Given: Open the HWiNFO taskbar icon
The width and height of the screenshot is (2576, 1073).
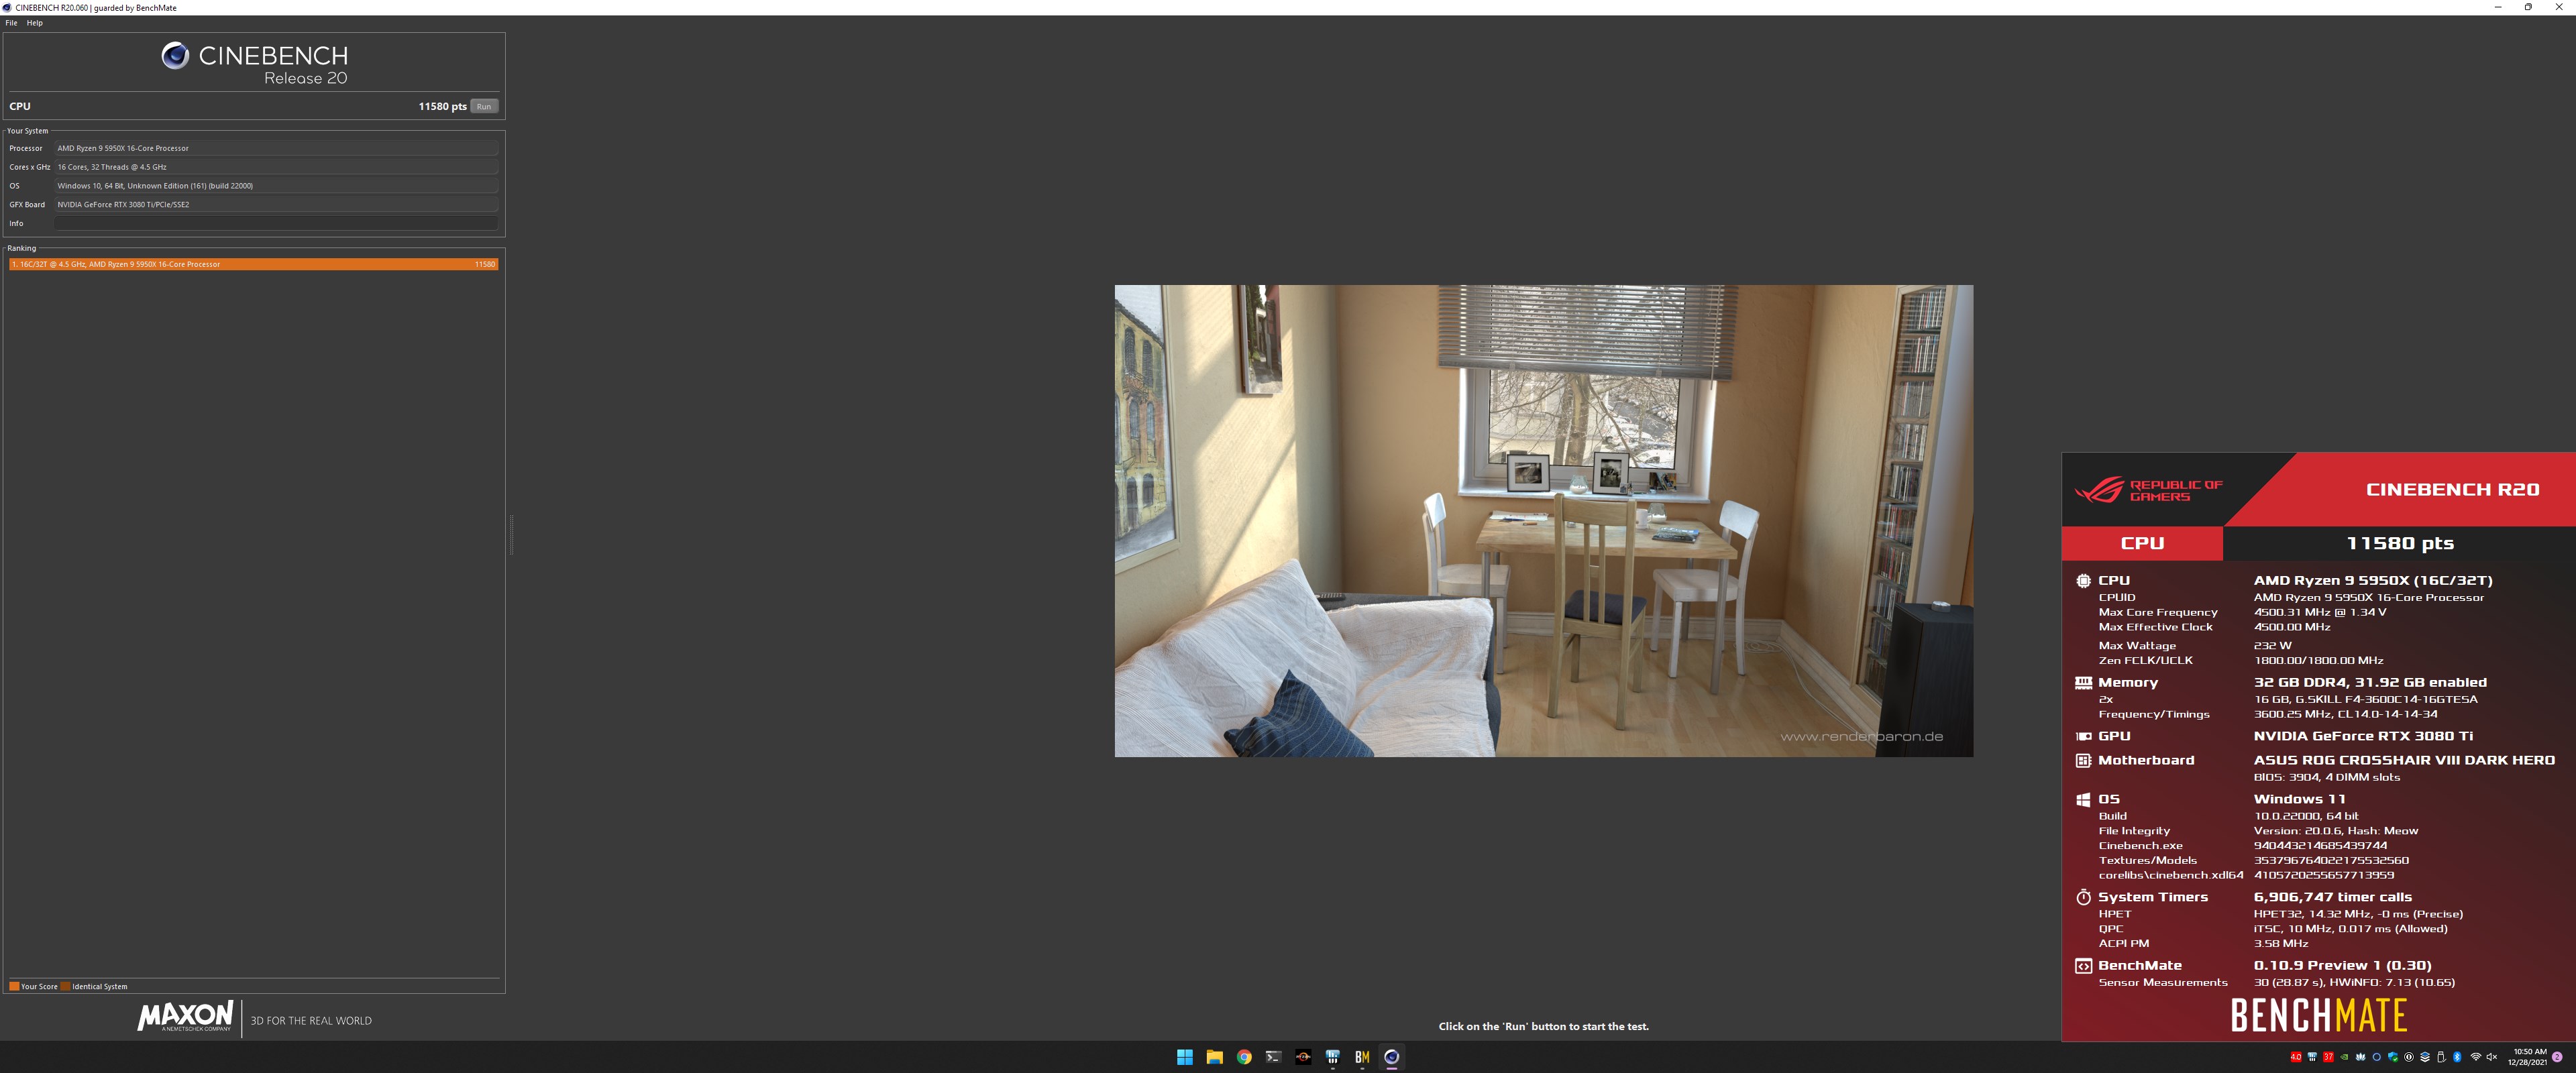Looking at the screenshot, I should (1332, 1057).
